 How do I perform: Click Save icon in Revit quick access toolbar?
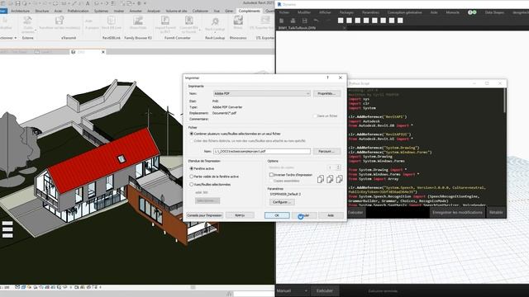click(x=17, y=3)
